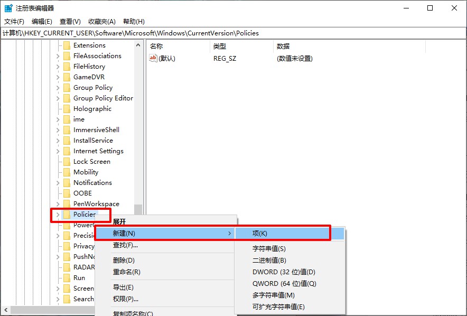Select the Notifications folder icon
467x316 pixels.
(67, 183)
